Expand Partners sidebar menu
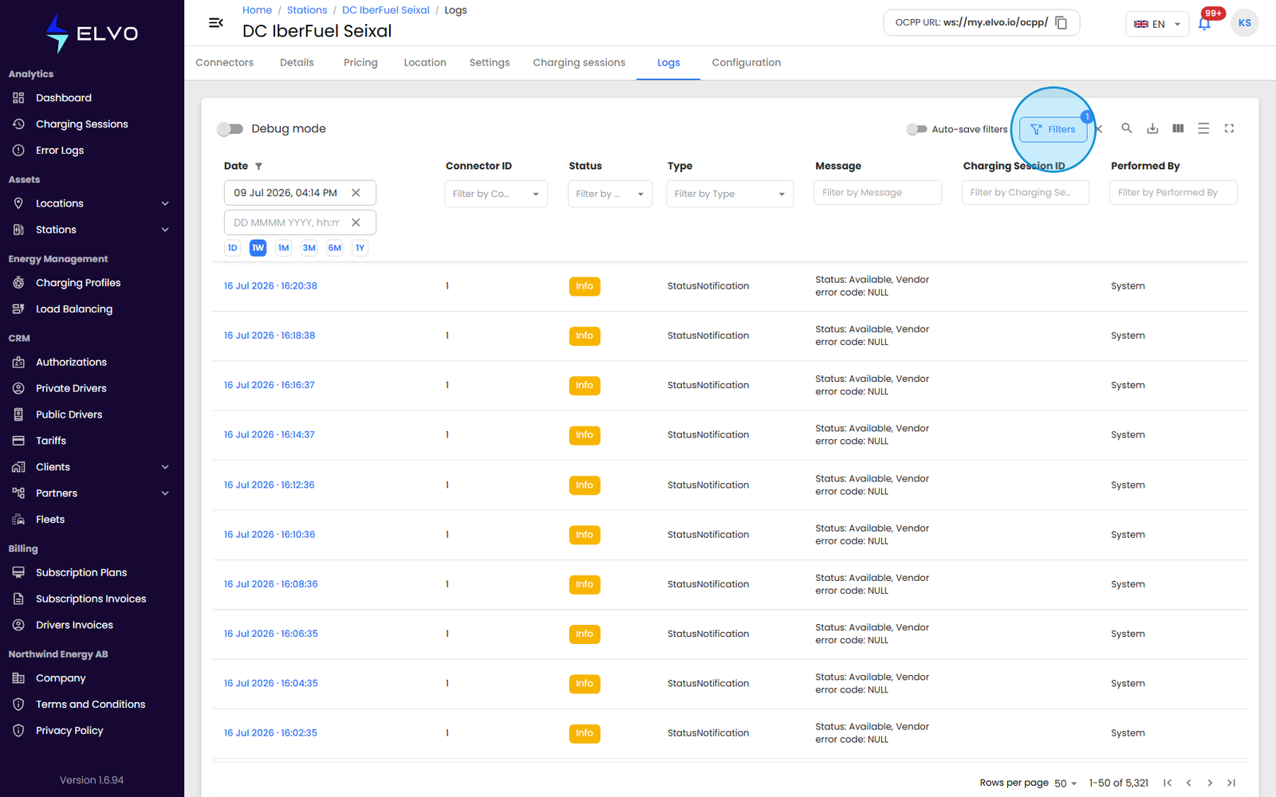1276x797 pixels. (165, 493)
